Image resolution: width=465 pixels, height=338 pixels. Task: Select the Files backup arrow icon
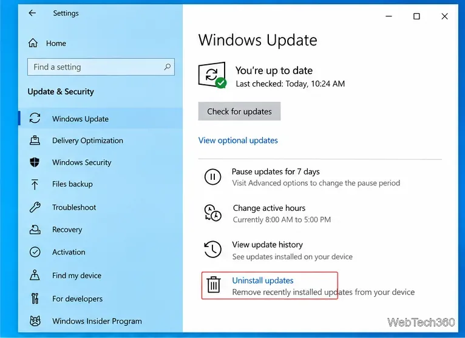35,184
